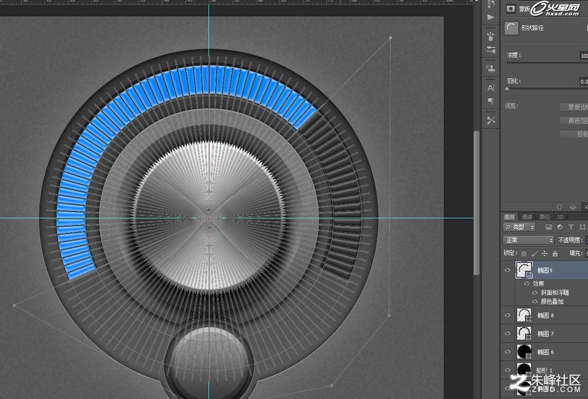Switch to the 3D tab
The width and height of the screenshot is (588, 399).
pos(560,217)
